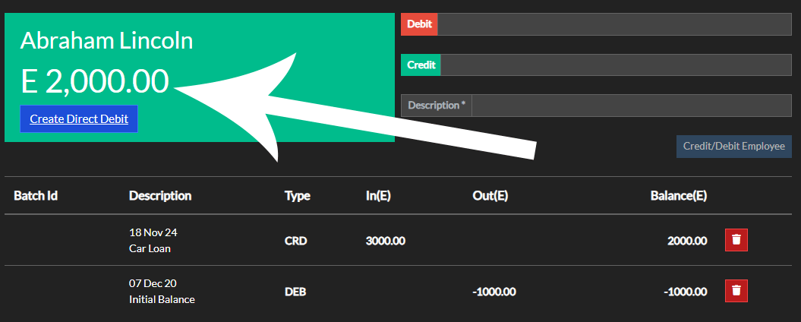Viewport: 801px width, 322px height.
Task: Select the Description column header
Action: (x=160, y=196)
